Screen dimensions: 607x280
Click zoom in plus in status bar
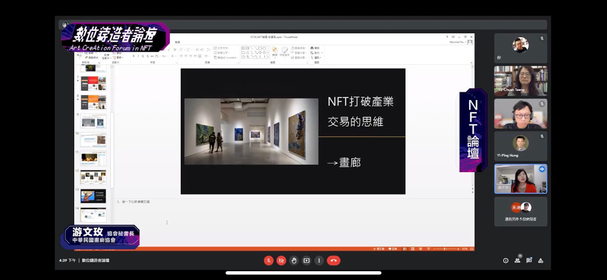point(458,249)
